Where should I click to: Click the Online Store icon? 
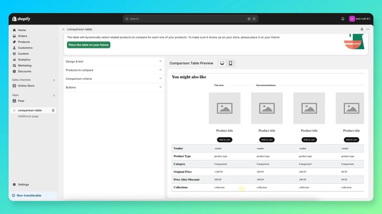coord(14,86)
